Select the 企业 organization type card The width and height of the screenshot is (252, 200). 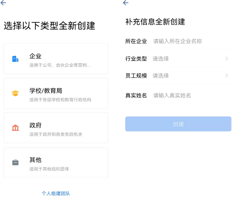click(x=56, y=59)
